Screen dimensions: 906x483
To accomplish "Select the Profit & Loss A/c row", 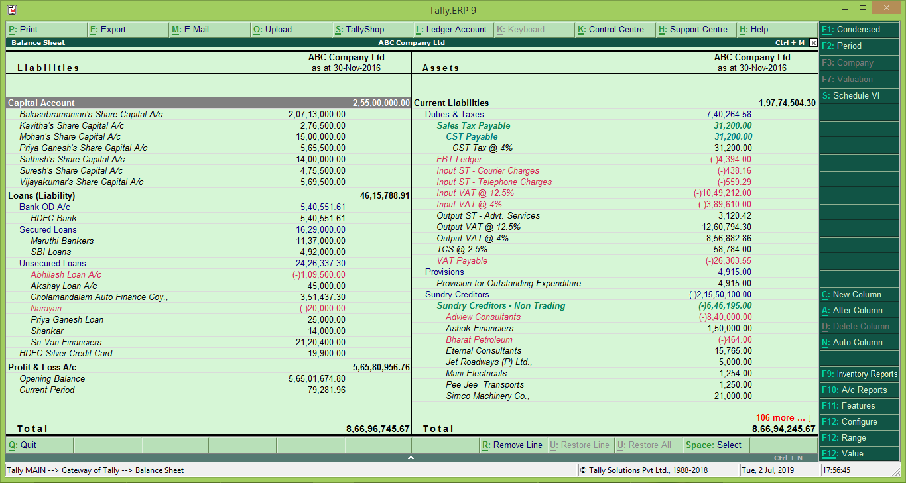I will click(40, 367).
